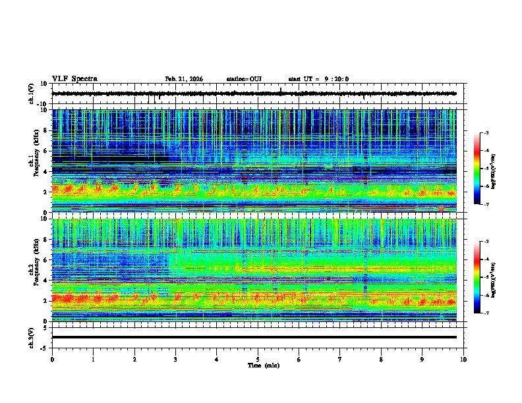Click tick label "7" on the Time axis
Screen dimensions: 522x403
point(340,360)
